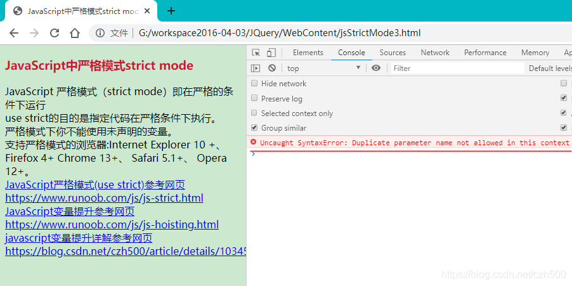Viewport: 572px width, 286px height.
Task: Open the Elements panel tab
Action: tap(308, 53)
